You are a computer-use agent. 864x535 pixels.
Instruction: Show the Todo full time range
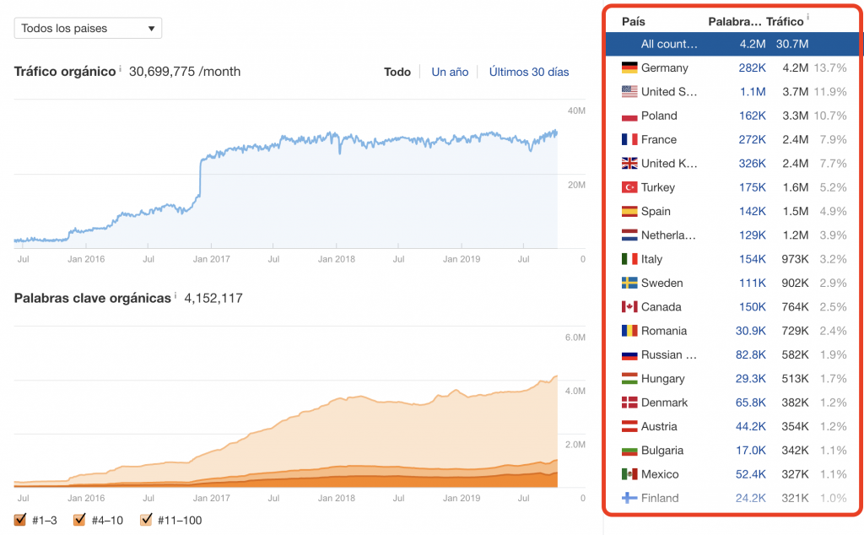point(397,72)
